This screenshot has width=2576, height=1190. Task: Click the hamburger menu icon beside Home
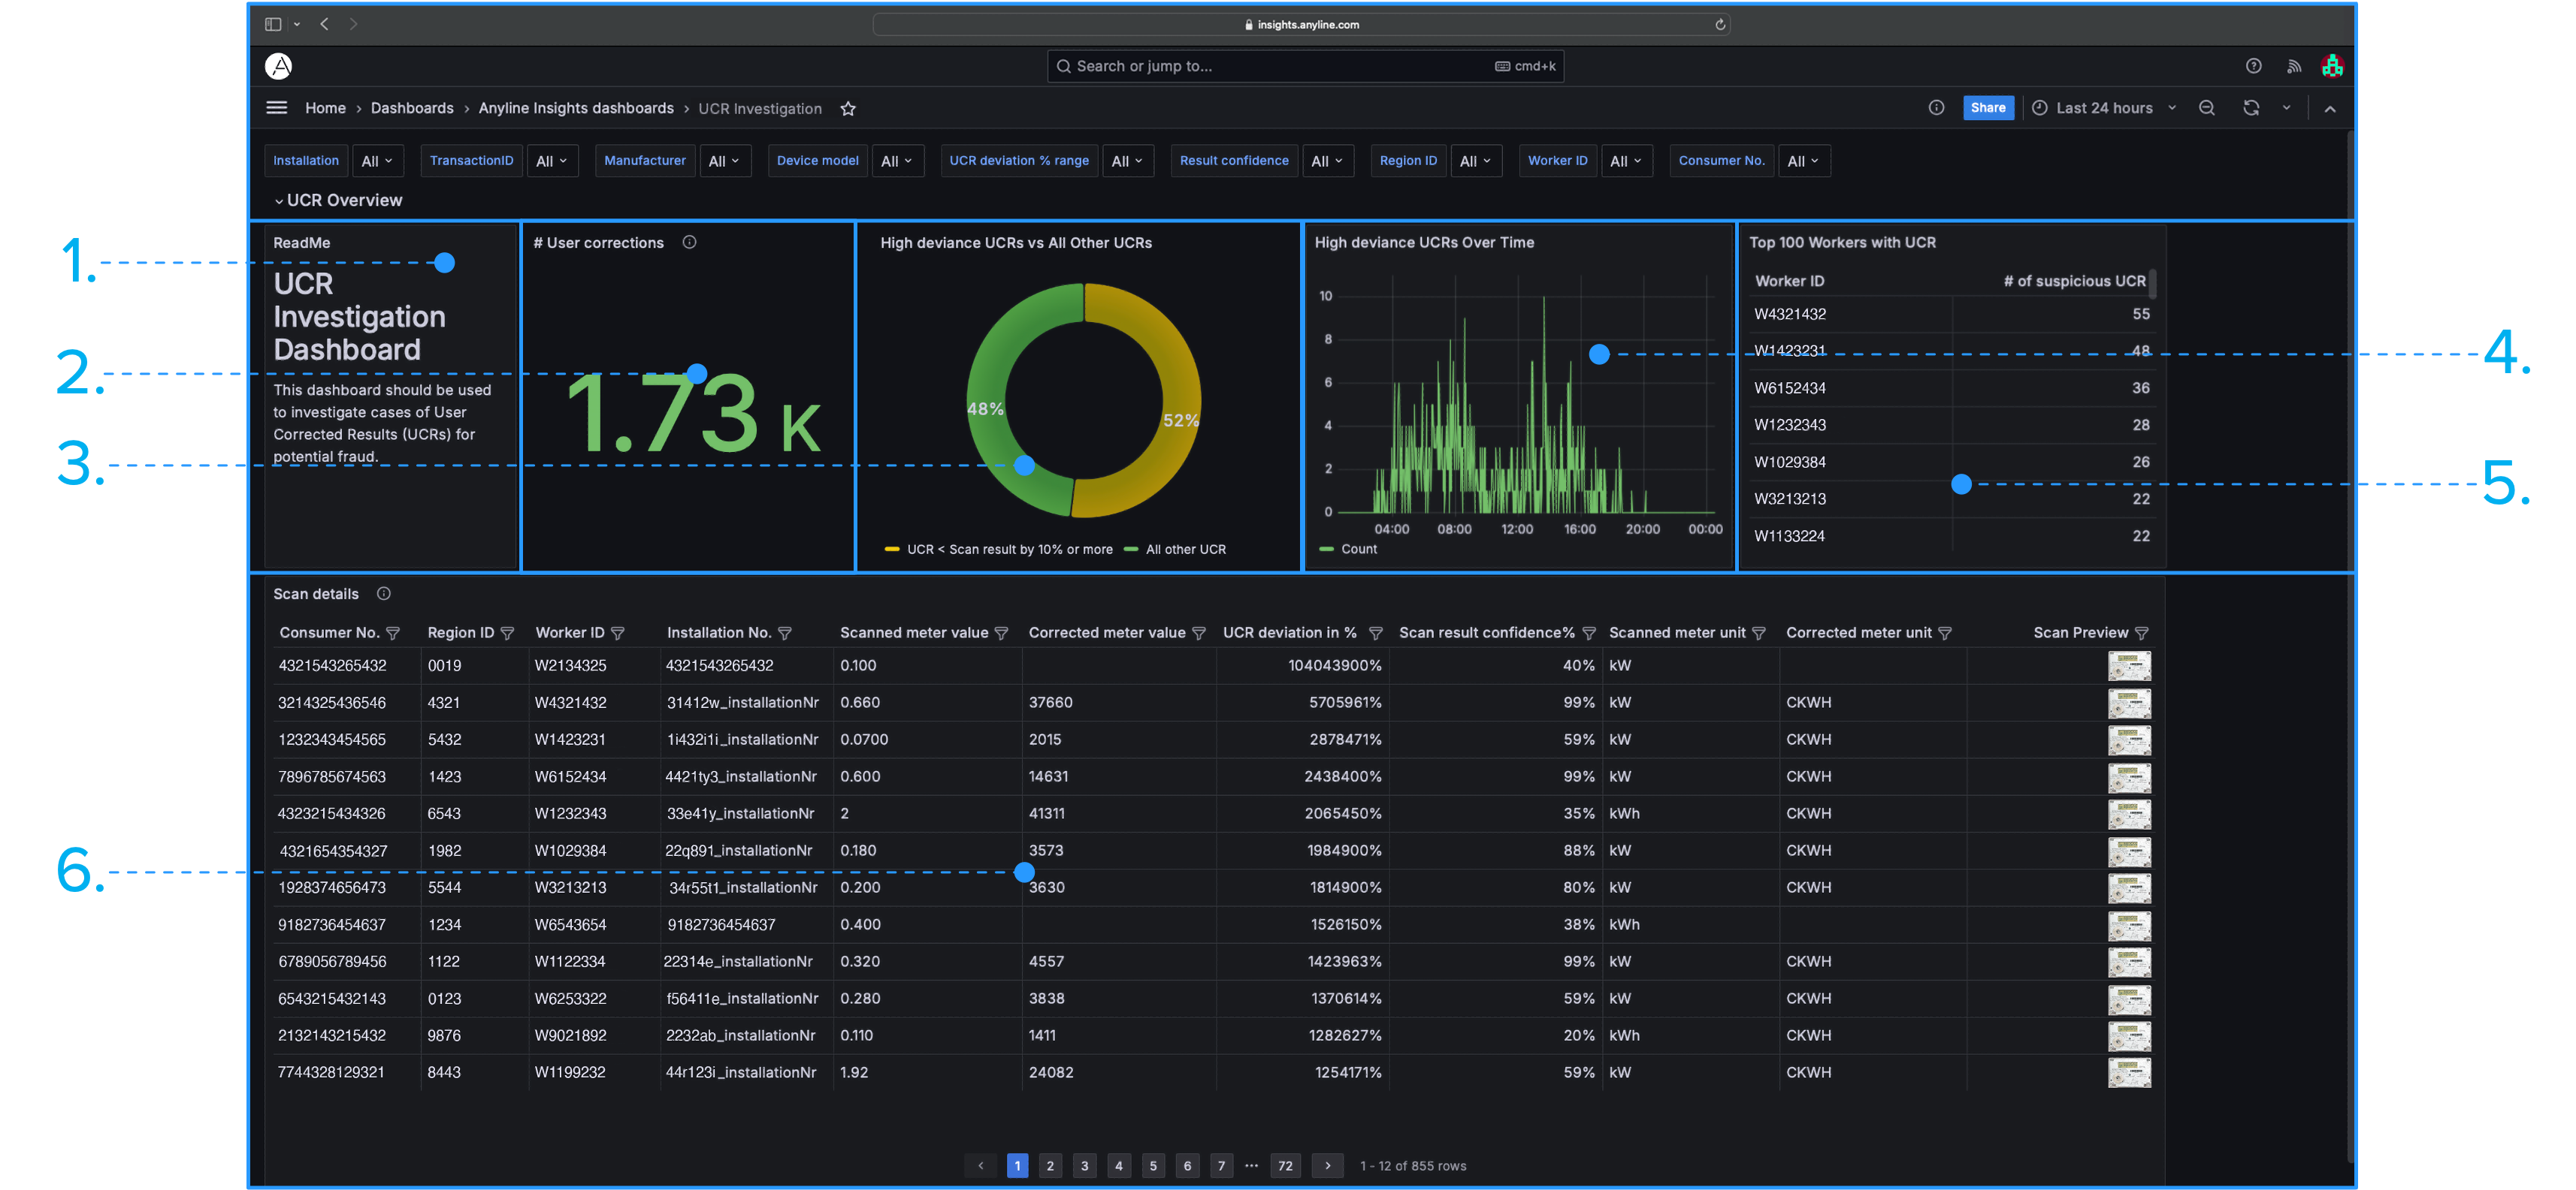click(276, 108)
